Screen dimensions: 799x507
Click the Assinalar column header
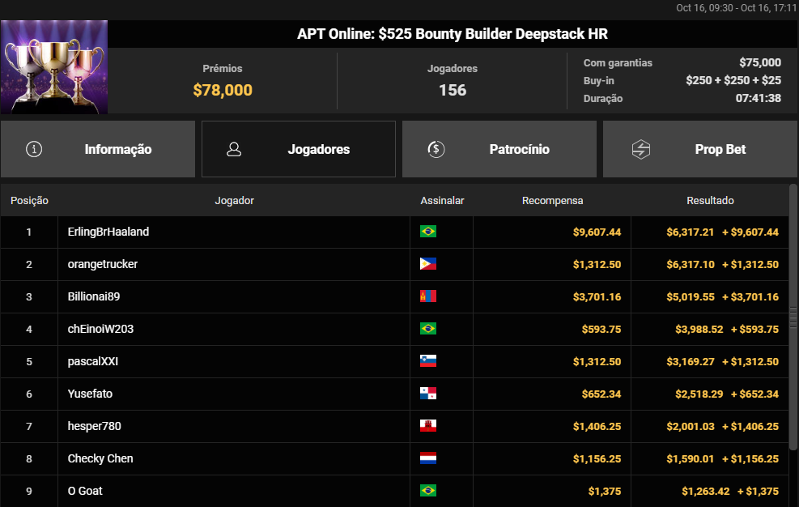pos(442,201)
